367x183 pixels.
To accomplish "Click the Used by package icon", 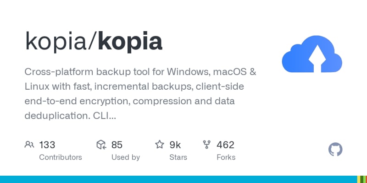I will (x=101, y=145).
